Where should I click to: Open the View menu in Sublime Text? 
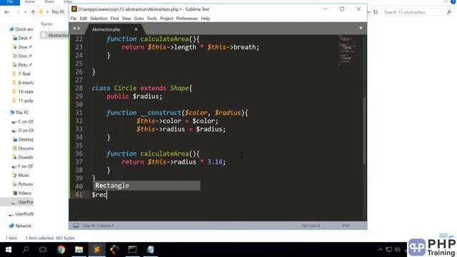(126, 19)
